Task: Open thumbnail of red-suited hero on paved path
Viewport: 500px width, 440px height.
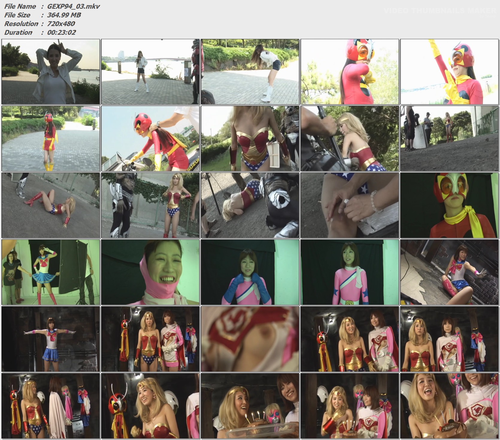Action: pos(51,138)
